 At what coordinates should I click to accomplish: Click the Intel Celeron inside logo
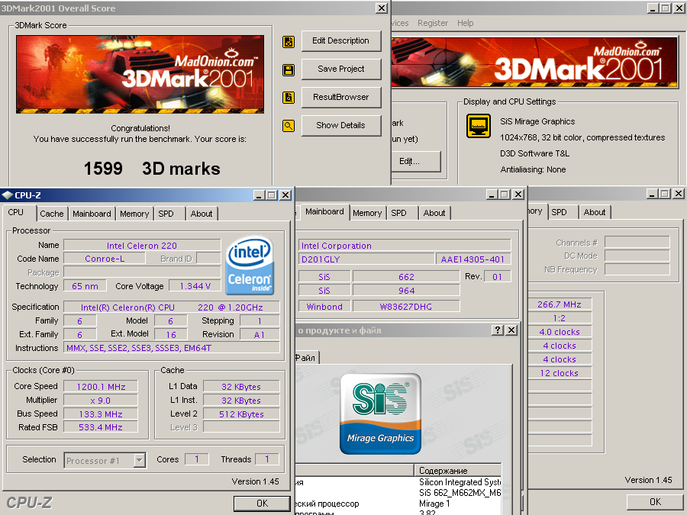pyautogui.click(x=250, y=266)
